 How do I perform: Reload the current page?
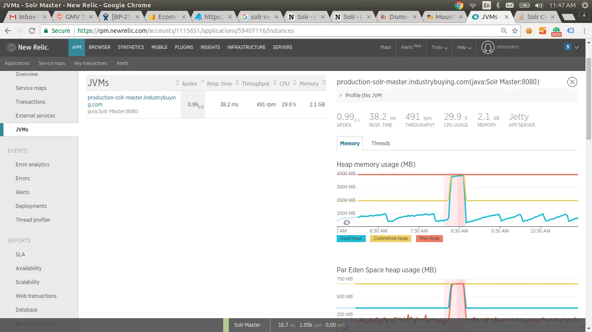(x=32, y=31)
